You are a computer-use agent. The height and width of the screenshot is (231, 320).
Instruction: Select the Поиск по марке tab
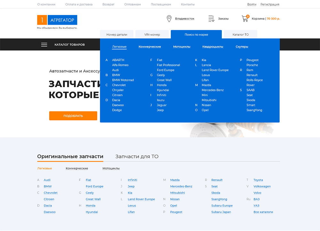(x=196, y=34)
